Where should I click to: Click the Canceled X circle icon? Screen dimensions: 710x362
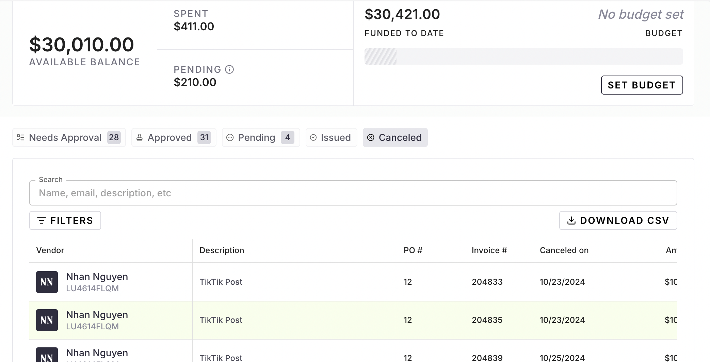(x=371, y=137)
